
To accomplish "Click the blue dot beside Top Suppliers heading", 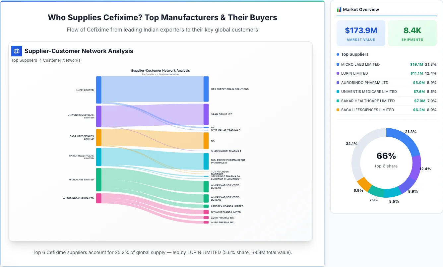I will tap(337, 54).
